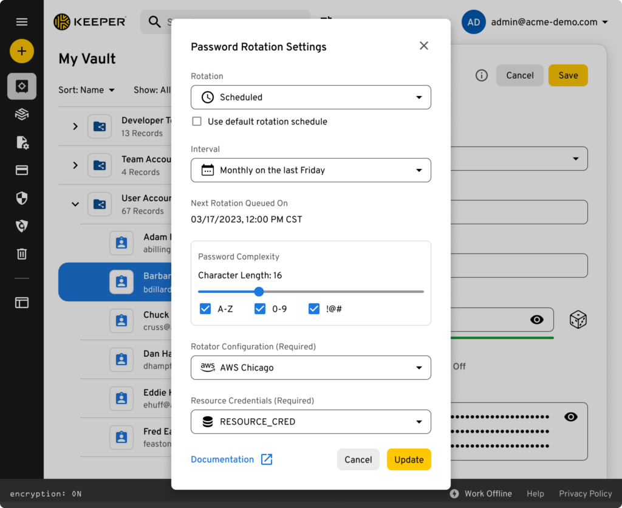
Task: Click the security audit shield icon
Action: pyautogui.click(x=22, y=198)
